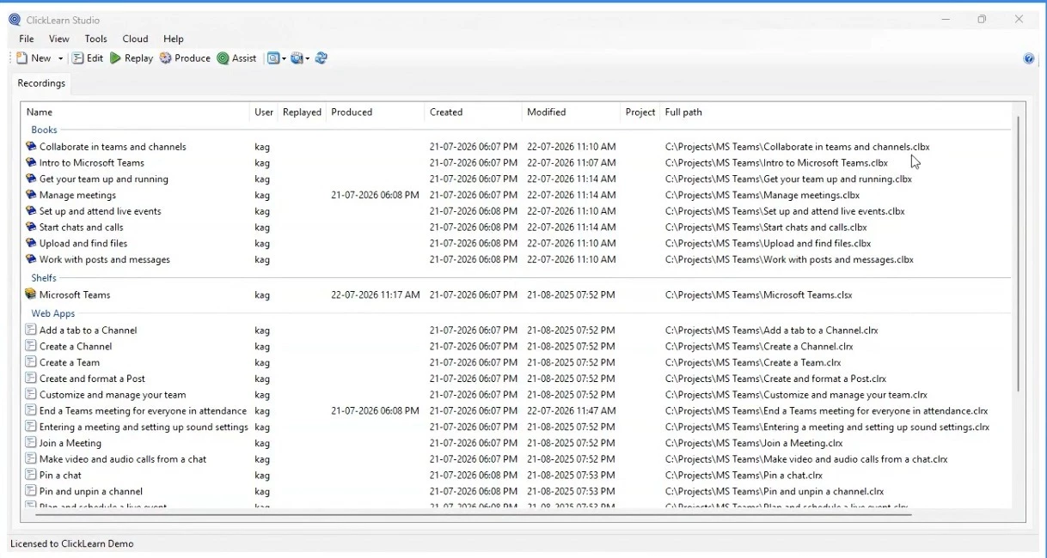Click the Produce toolbar button
This screenshot has height=558, width=1047.
point(185,58)
